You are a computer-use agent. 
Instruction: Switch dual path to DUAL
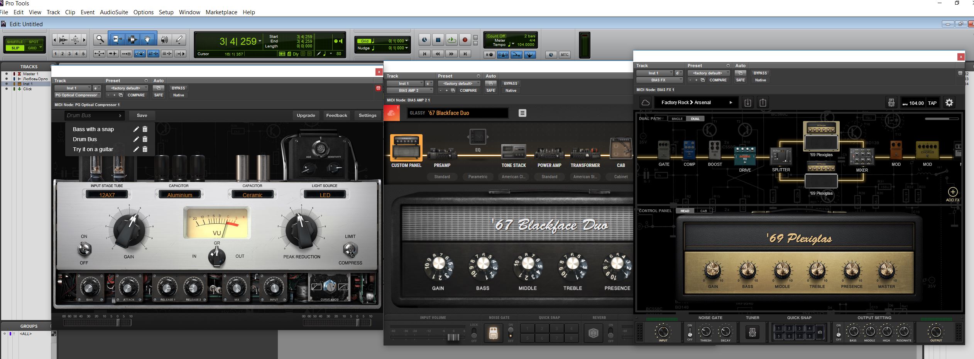695,119
